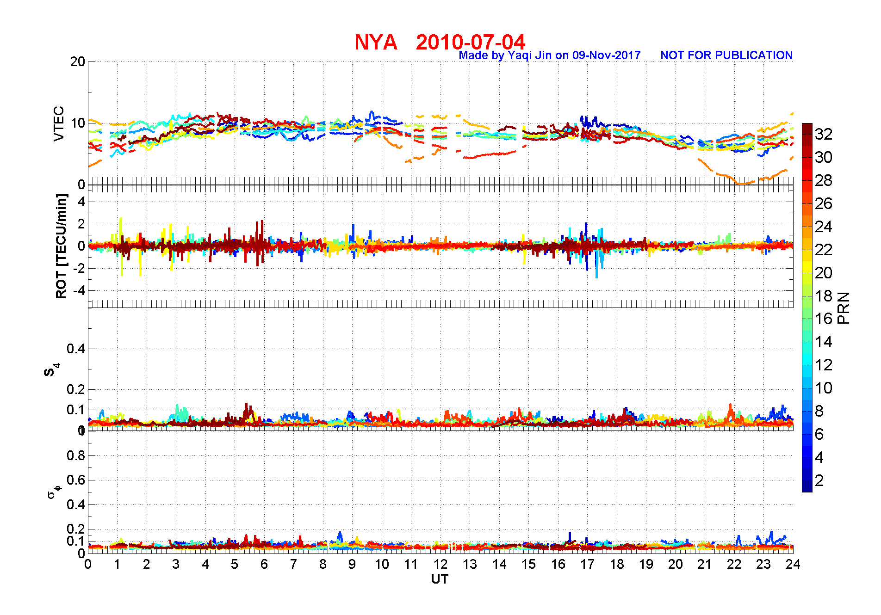The height and width of the screenshot is (615, 881).
Task: Click the VTEC axis label
Action: point(58,123)
